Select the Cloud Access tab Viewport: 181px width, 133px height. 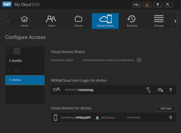(105, 21)
